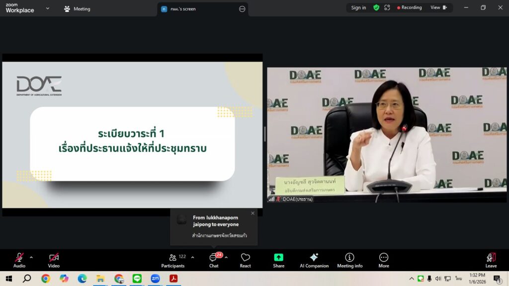Expand the audio options caret
Viewport: 509px width, 286px height.
pos(31,257)
